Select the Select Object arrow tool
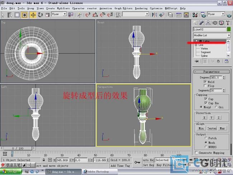233x175 pixels. (x=3, y=15)
